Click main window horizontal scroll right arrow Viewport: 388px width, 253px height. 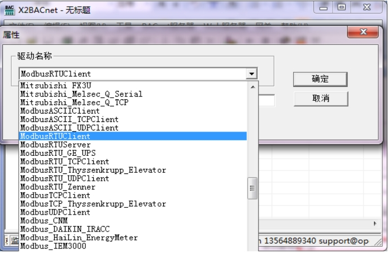tap(375, 224)
